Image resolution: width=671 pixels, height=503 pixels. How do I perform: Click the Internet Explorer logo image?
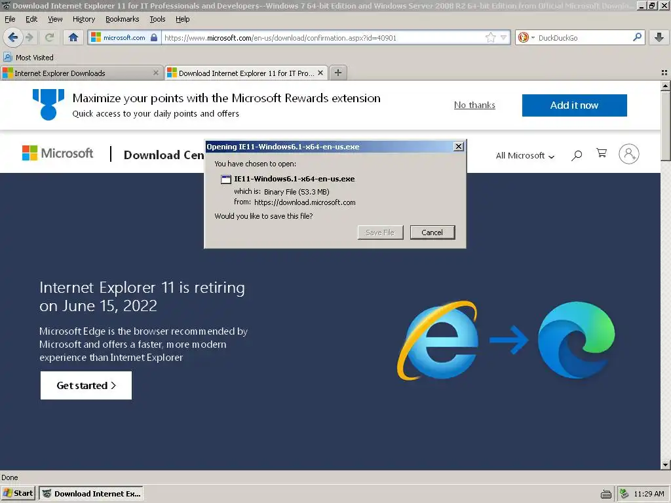coord(437,341)
